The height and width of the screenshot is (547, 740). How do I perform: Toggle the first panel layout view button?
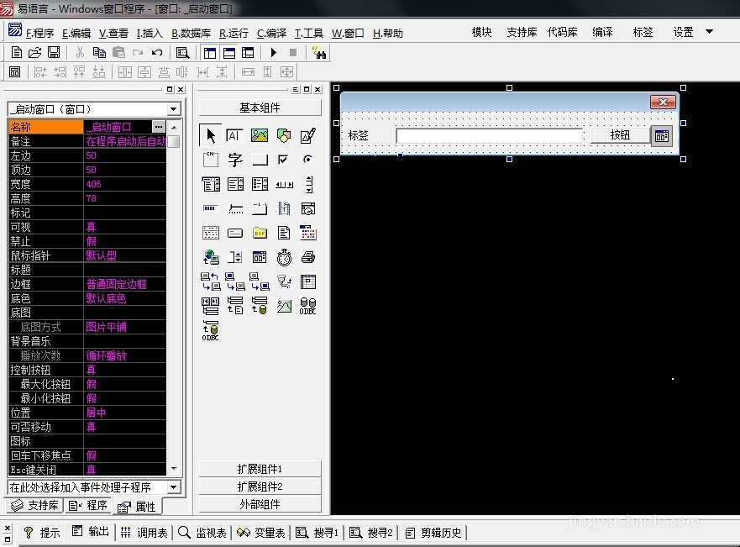pyautogui.click(x=210, y=52)
